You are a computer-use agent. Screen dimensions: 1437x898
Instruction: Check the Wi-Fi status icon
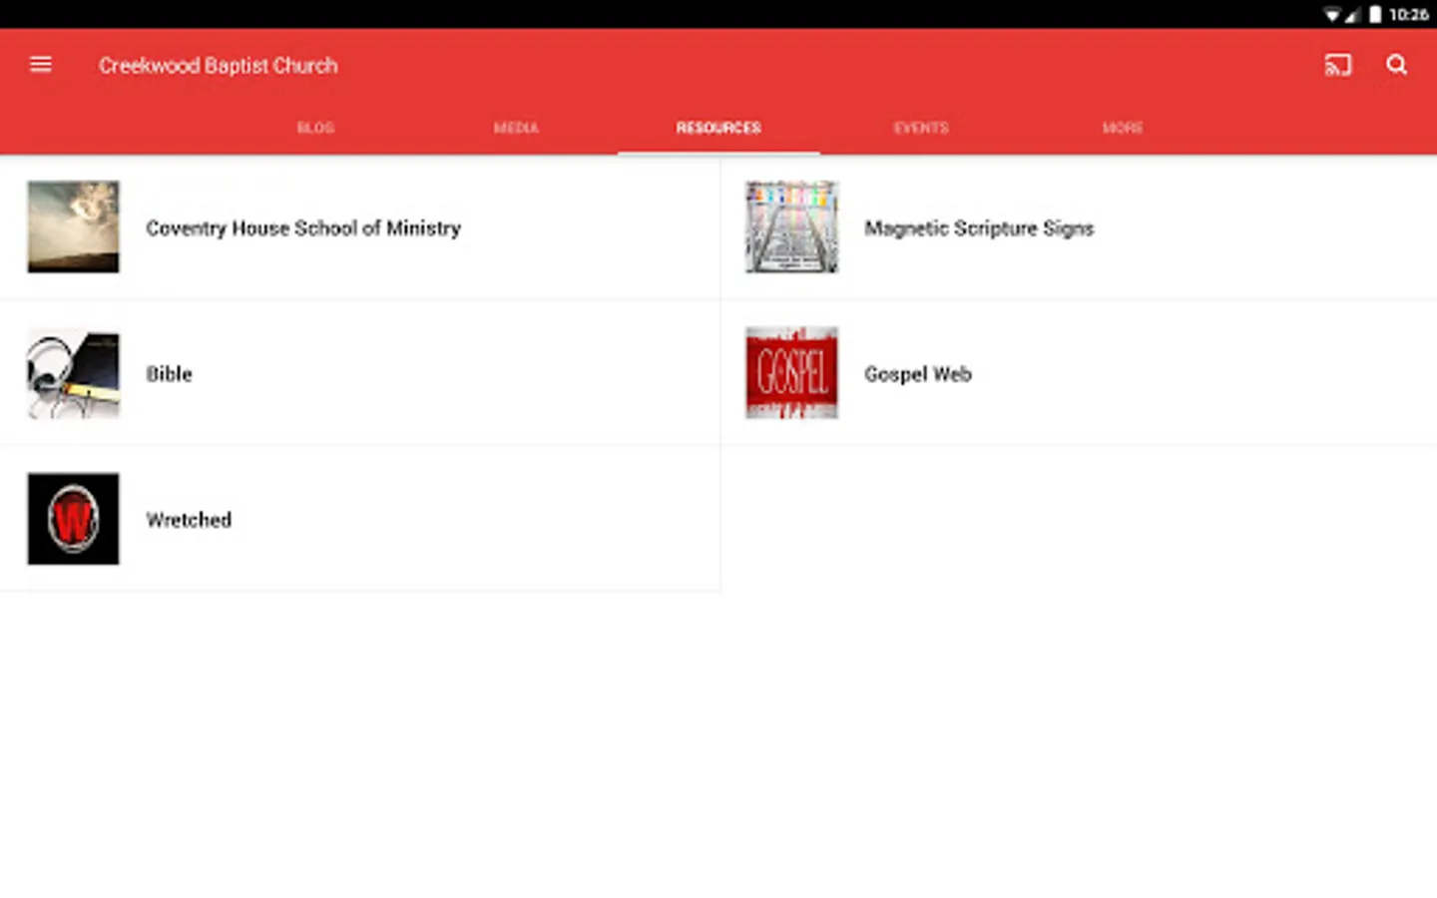click(1332, 14)
